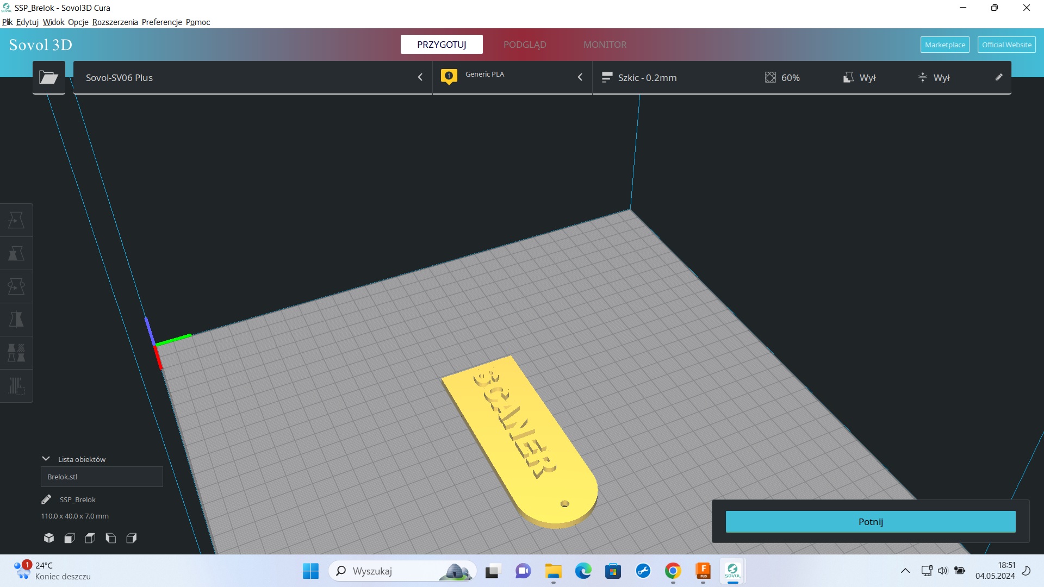Open the Widok menu
This screenshot has height=587, width=1044.
[53, 22]
